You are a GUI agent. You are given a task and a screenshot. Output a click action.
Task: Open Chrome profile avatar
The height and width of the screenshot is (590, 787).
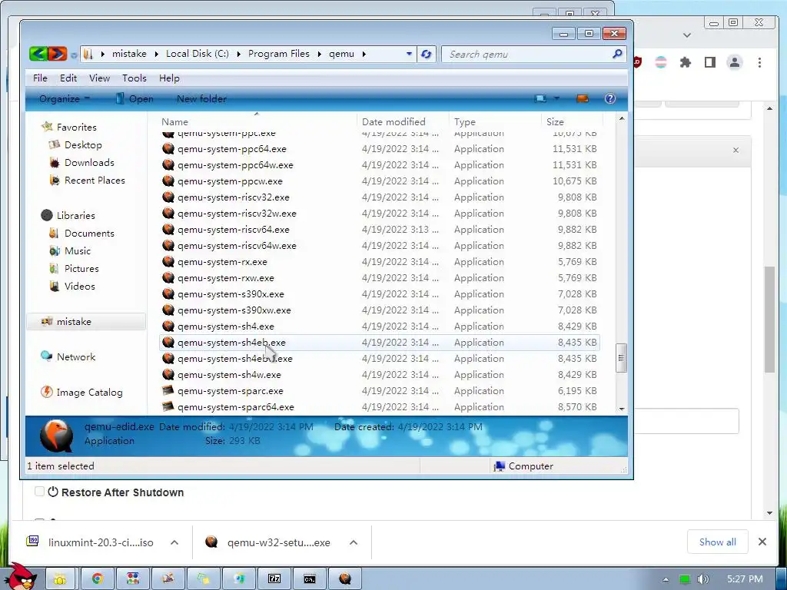tap(734, 62)
